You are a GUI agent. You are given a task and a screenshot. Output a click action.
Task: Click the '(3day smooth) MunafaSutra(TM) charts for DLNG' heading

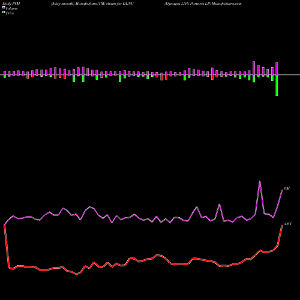92,4
